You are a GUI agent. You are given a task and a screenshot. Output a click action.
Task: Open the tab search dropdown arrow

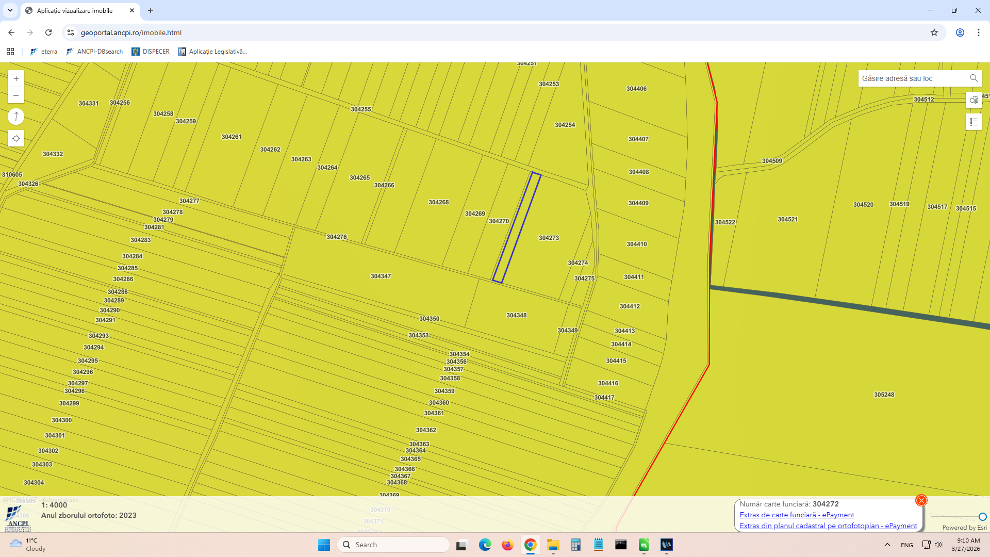coord(10,10)
